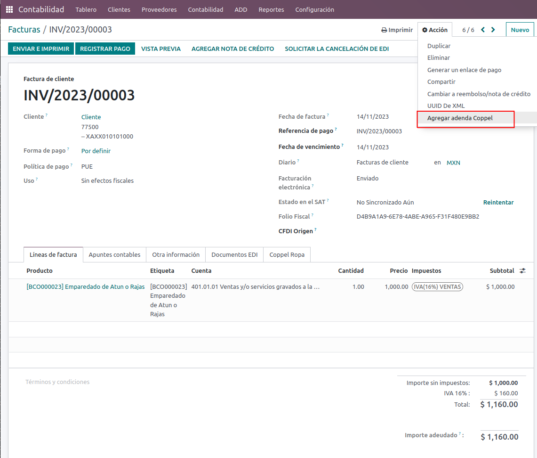Viewport: 537px width, 458px height.
Task: Click help tooltip next to Estado en el SAT
Action: [x=328, y=201]
